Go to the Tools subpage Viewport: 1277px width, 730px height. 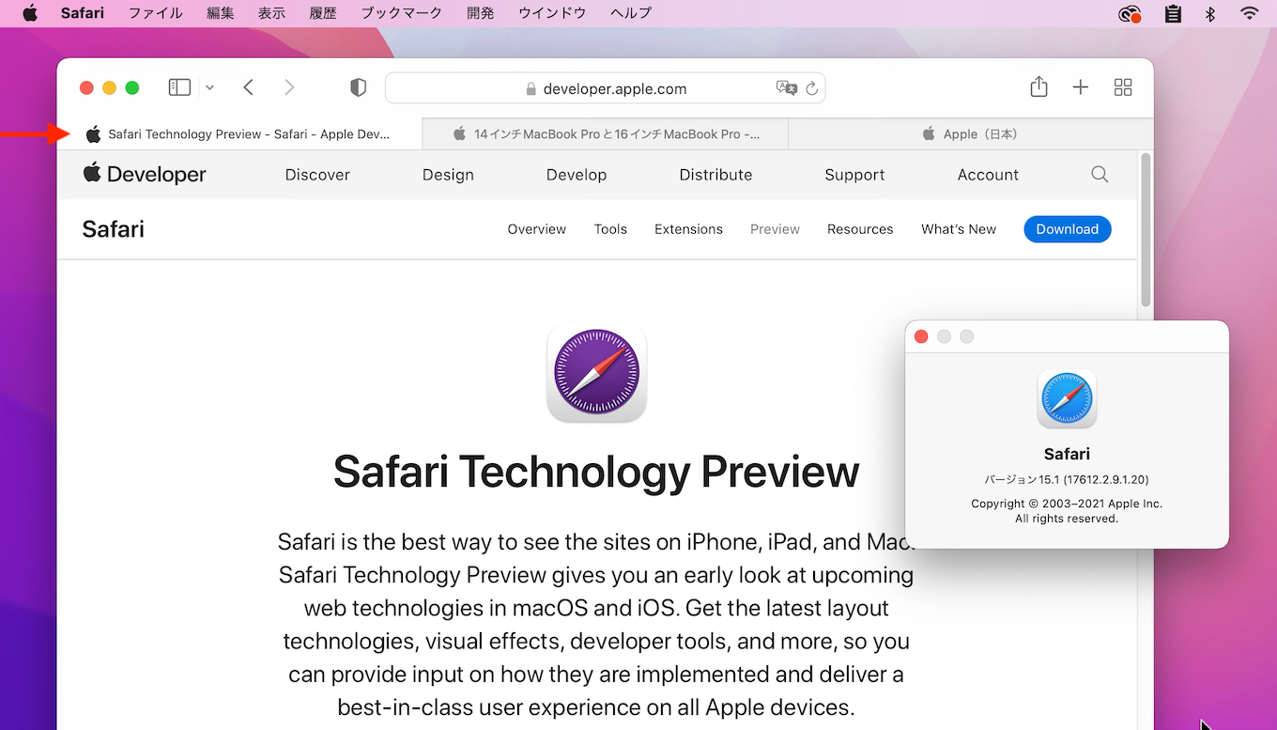610,229
